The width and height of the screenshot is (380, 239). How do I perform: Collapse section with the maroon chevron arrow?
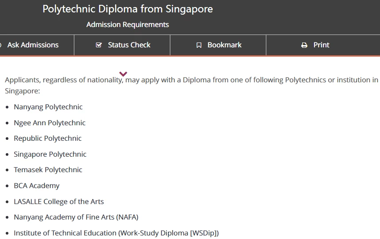(x=123, y=73)
